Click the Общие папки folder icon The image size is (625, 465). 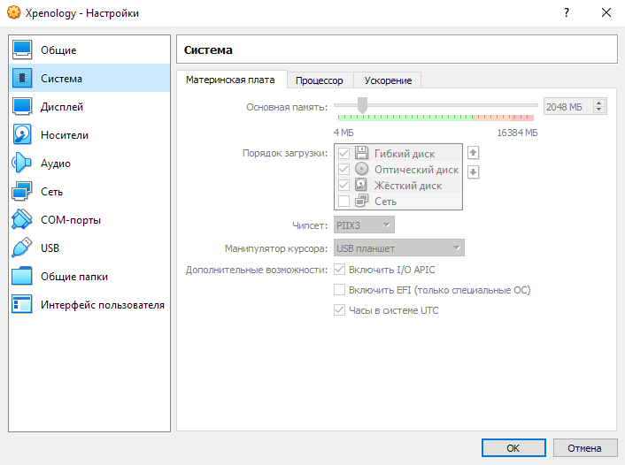click(x=22, y=276)
